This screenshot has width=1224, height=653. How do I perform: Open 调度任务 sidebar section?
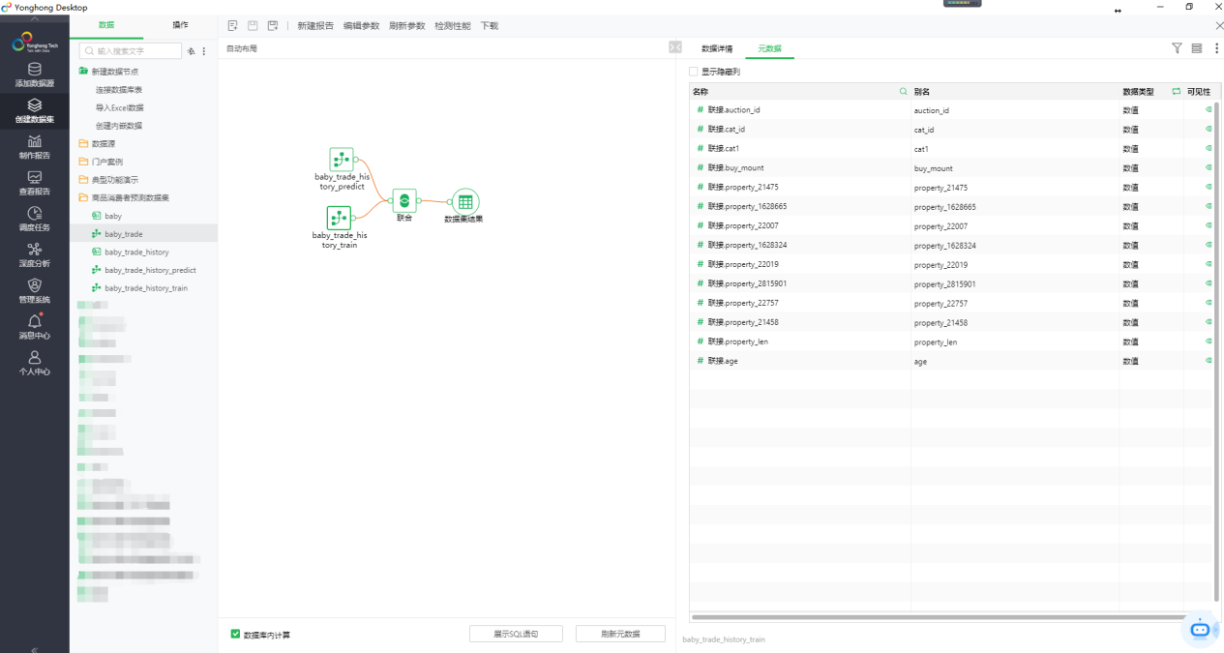coord(35,220)
